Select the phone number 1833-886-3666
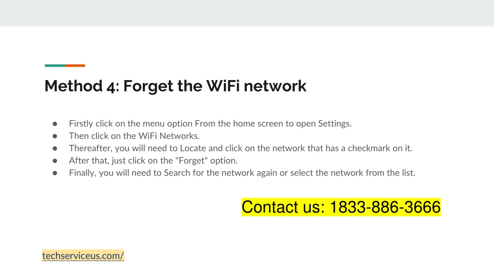494x278 pixels. (385, 207)
